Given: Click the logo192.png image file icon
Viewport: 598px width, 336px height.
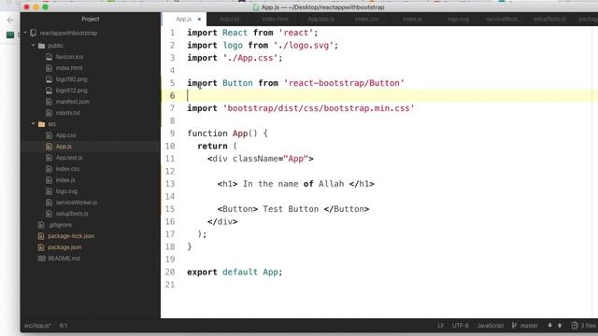Looking at the screenshot, I should coord(49,79).
